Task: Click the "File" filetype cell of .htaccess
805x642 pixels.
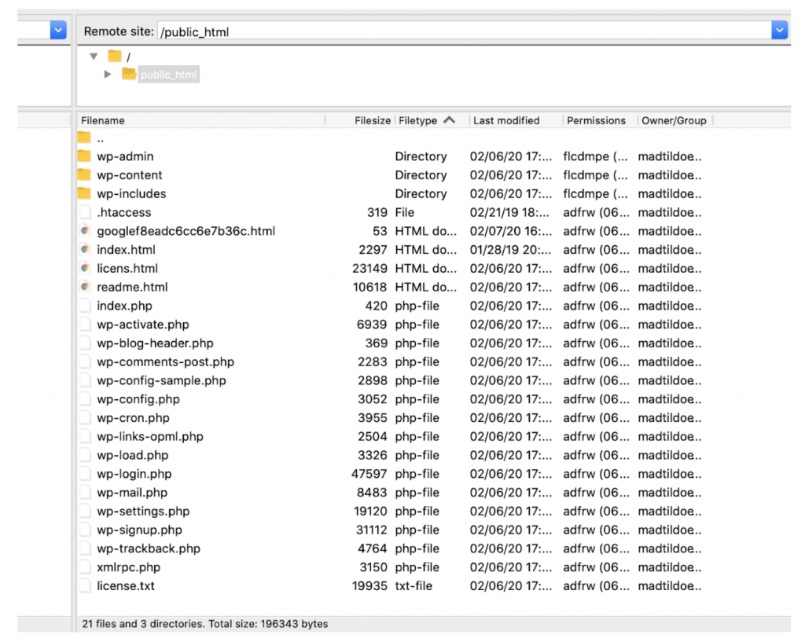Action: tap(405, 212)
